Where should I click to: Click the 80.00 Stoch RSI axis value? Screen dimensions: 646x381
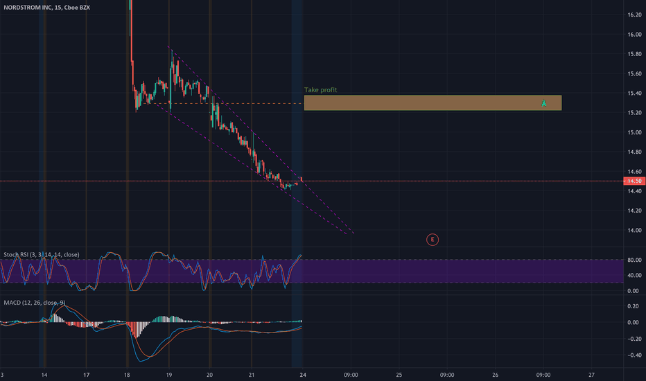pyautogui.click(x=634, y=260)
